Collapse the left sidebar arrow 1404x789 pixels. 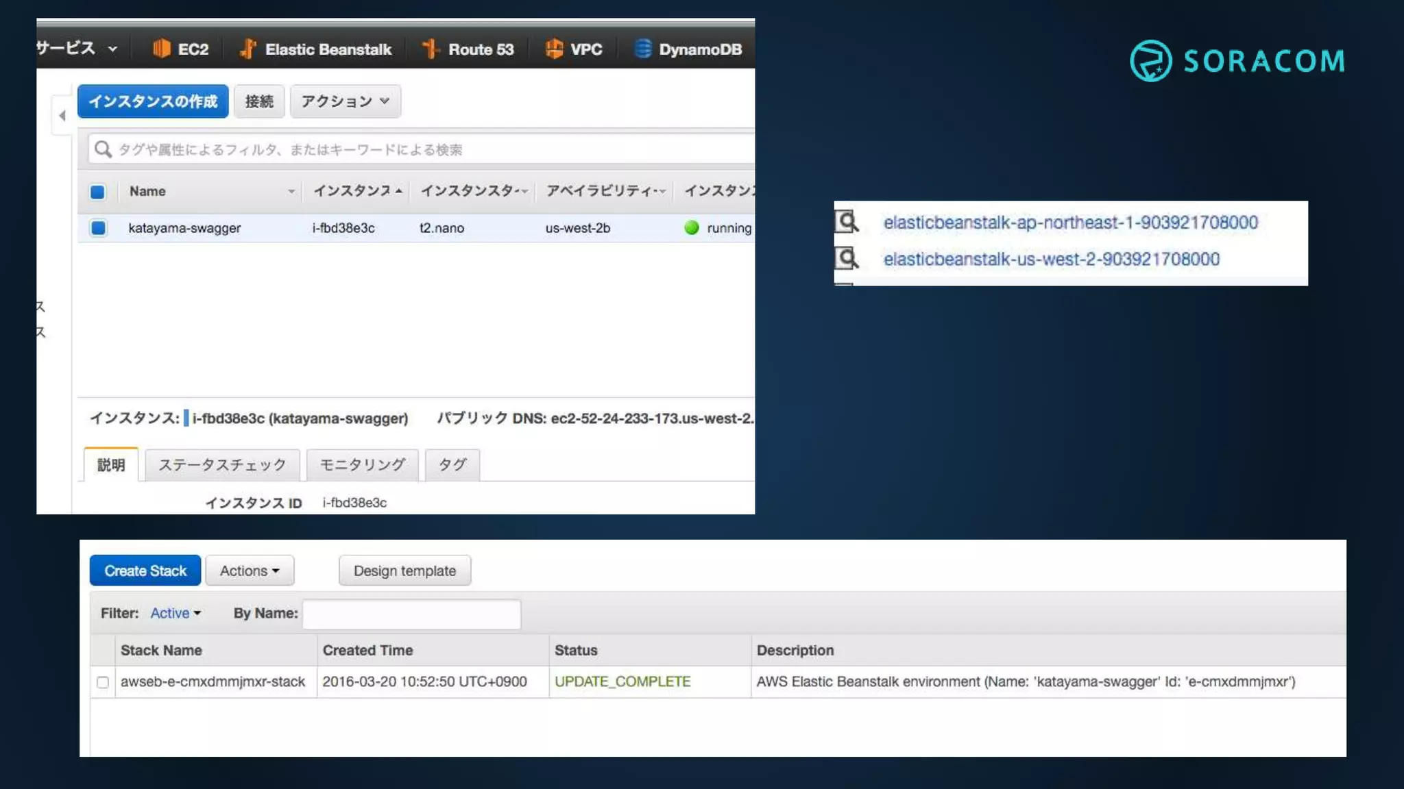click(x=62, y=115)
